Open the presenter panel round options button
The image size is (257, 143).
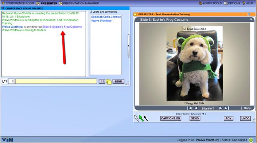pyautogui.click(x=249, y=14)
